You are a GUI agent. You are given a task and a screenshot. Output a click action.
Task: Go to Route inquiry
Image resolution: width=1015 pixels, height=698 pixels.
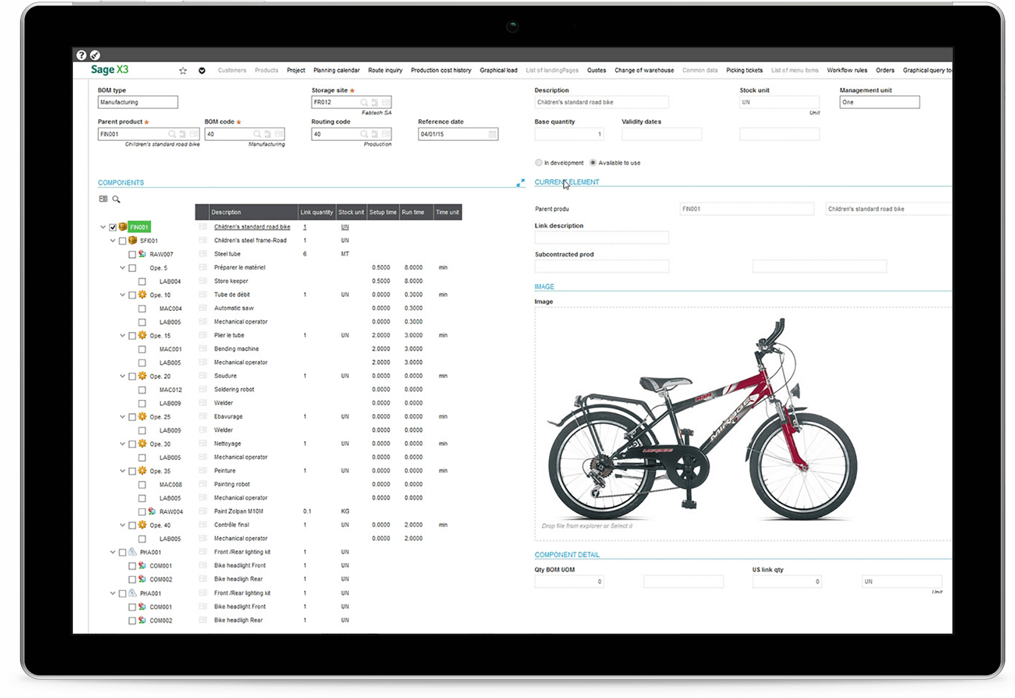(385, 71)
